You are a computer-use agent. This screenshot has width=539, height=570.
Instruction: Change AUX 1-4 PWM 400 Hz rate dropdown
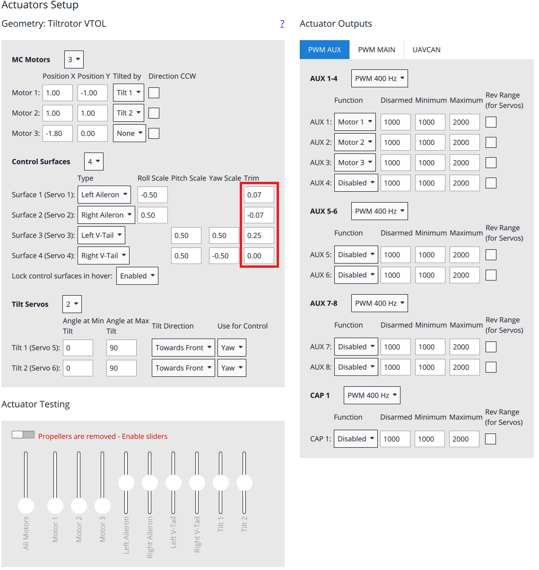[x=379, y=79]
